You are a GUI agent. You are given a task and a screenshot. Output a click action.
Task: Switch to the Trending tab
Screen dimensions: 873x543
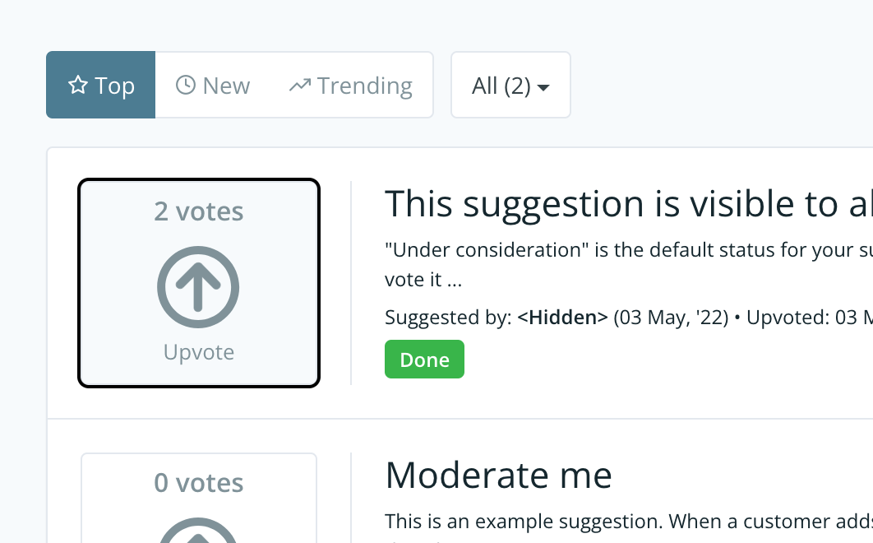351,84
